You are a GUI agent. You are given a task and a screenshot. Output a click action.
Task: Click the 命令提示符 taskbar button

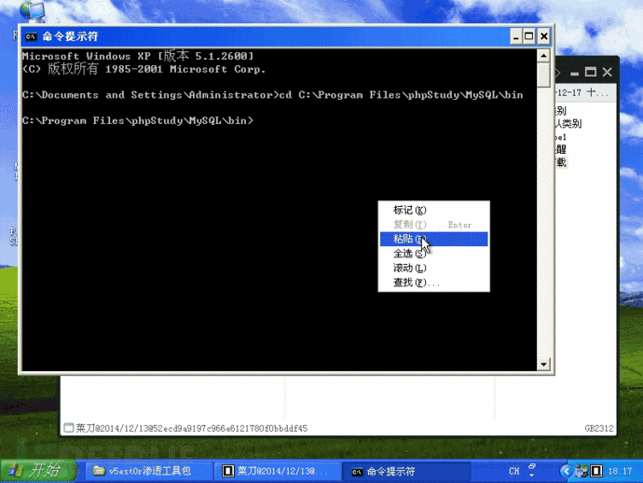pyautogui.click(x=406, y=471)
